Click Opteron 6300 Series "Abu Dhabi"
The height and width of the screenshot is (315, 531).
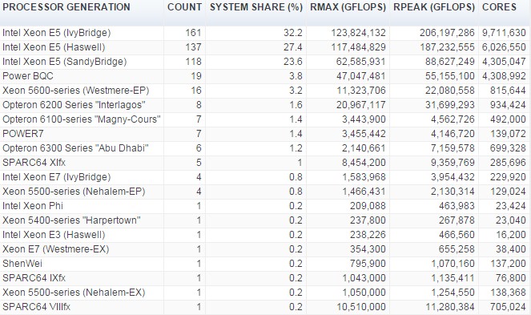click(x=75, y=148)
